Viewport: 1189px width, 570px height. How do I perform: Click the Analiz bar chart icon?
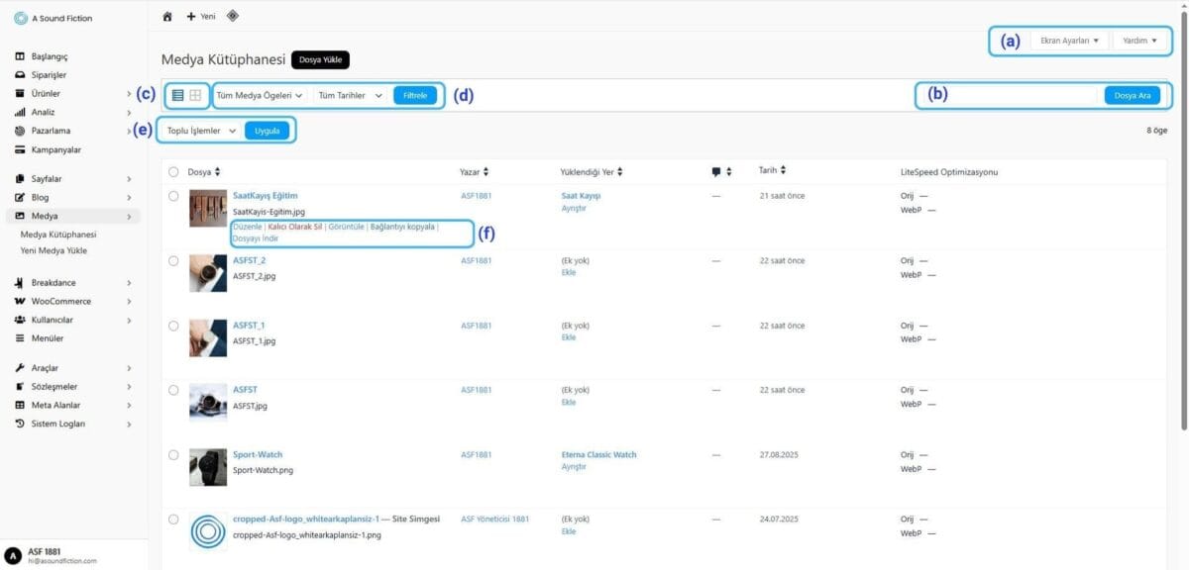(20, 112)
